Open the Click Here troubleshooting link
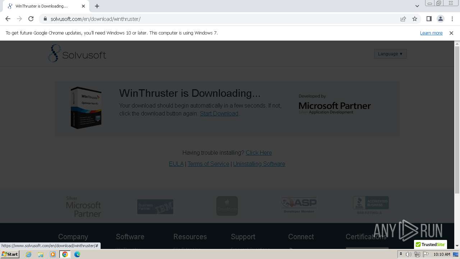The image size is (460, 259). coord(259,153)
